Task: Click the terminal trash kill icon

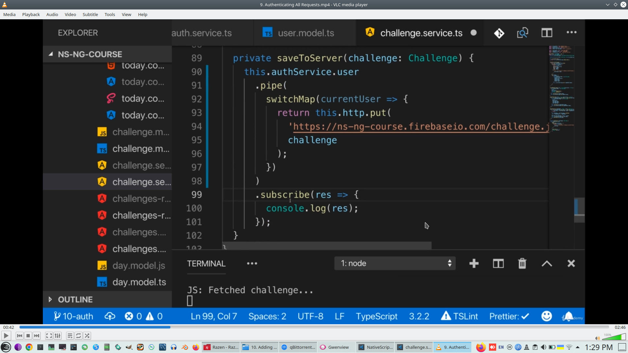Action: (x=522, y=263)
